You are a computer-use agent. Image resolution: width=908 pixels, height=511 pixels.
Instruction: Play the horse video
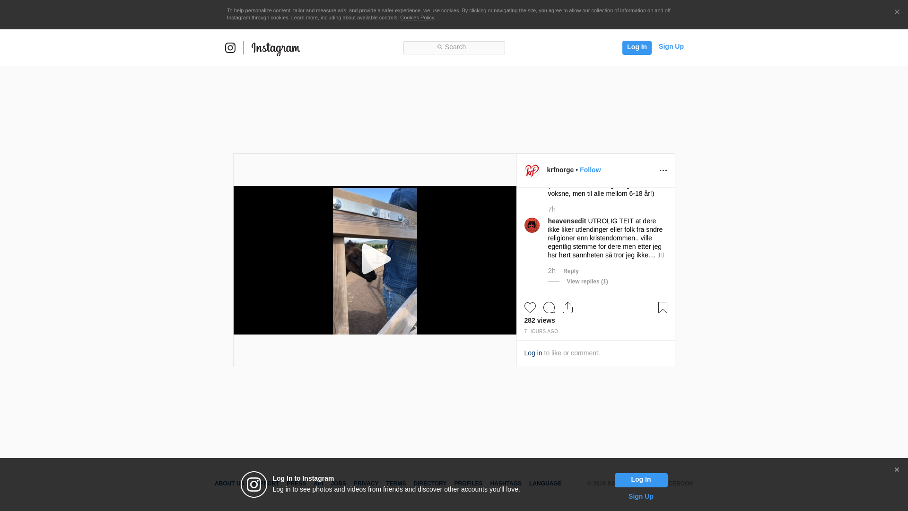[376, 259]
